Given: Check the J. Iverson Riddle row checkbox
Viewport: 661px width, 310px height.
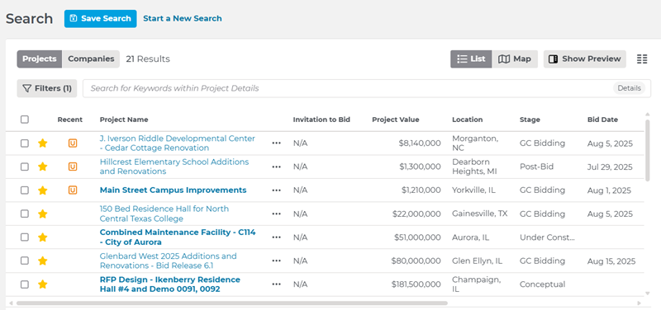Looking at the screenshot, I should coord(25,143).
